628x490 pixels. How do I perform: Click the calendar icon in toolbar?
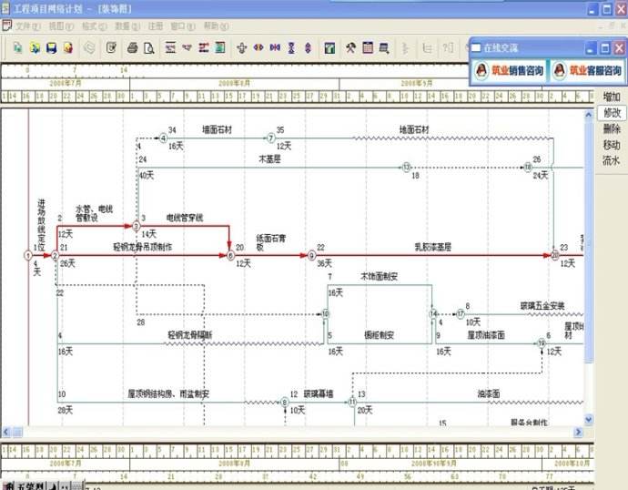tap(368, 47)
